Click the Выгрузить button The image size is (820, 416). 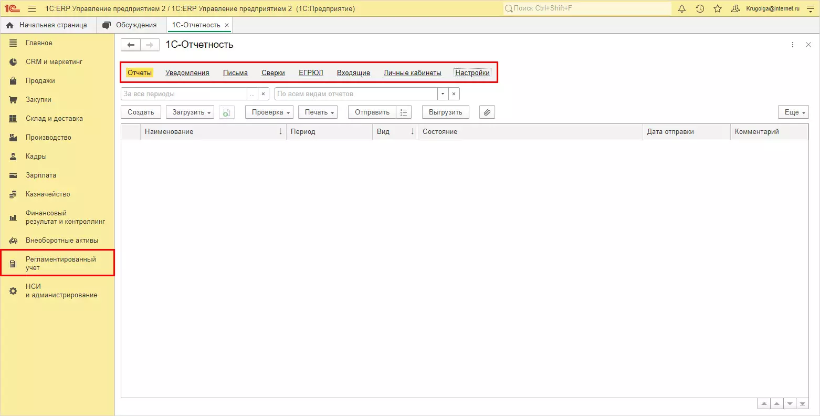pyautogui.click(x=446, y=112)
